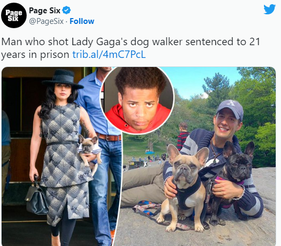Click the tweet headline text
The image size is (281, 246).
[x=131, y=48]
